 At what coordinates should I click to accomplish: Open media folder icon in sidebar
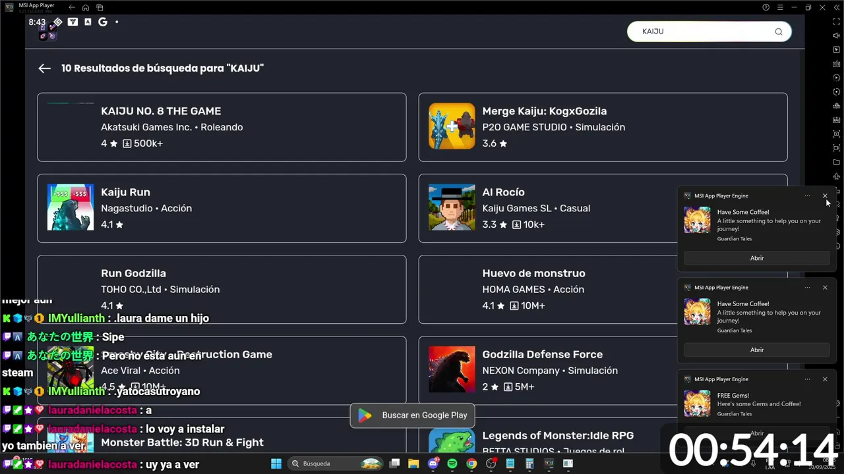pyautogui.click(x=837, y=162)
